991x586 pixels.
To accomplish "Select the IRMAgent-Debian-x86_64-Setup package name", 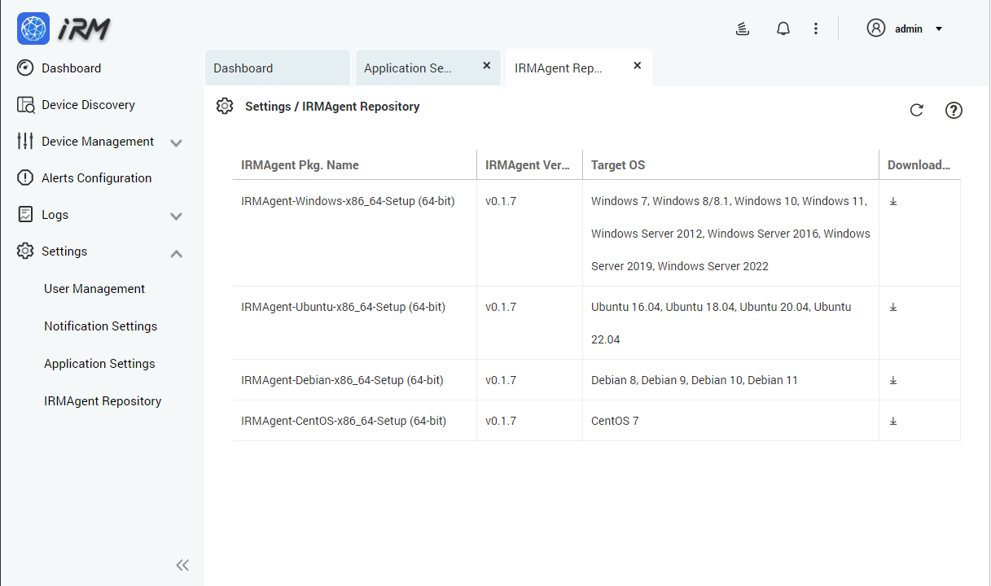I will (343, 379).
